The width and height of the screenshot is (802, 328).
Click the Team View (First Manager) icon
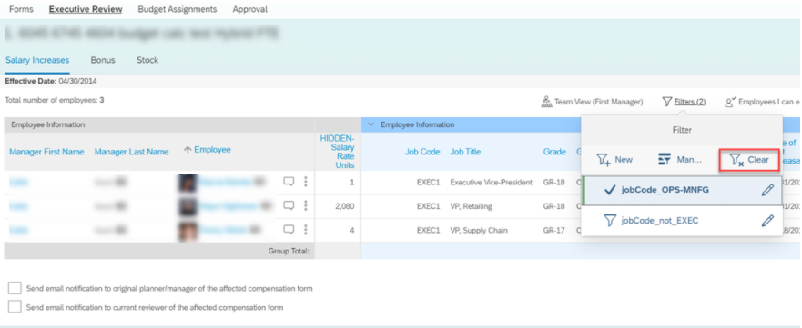[546, 102]
